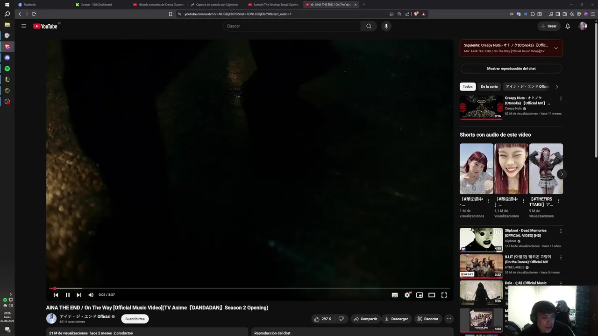Image resolution: width=598 pixels, height=336 pixels.
Task: Click in the Buscar search field
Action: pos(292,26)
